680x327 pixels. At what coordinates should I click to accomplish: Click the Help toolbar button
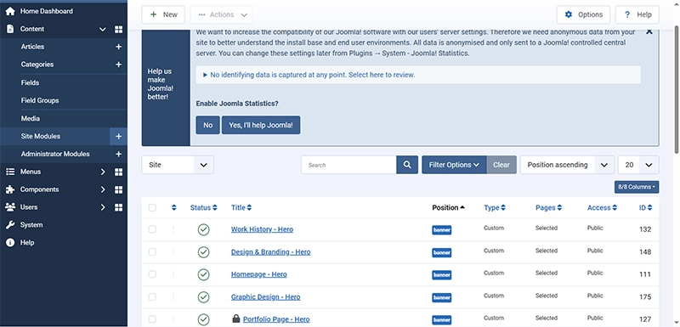(637, 14)
